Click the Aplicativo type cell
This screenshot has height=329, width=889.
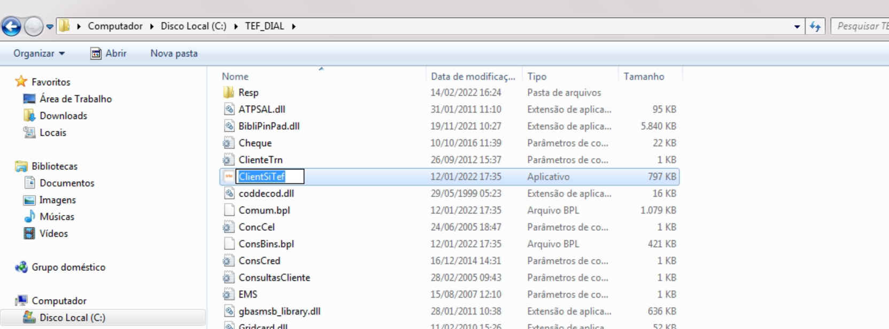point(548,177)
